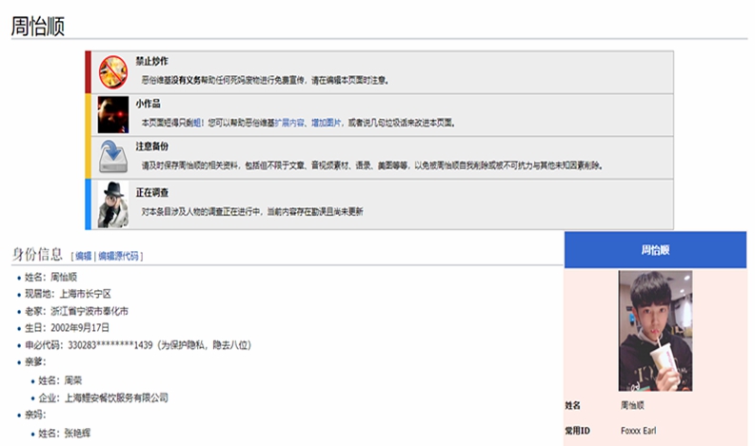Click the 身份信息 section heading

point(38,254)
